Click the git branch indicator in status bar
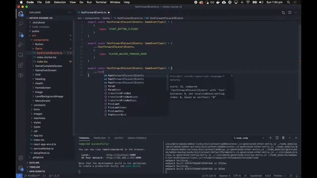The width and height of the screenshot is (317, 178). tap(32, 176)
